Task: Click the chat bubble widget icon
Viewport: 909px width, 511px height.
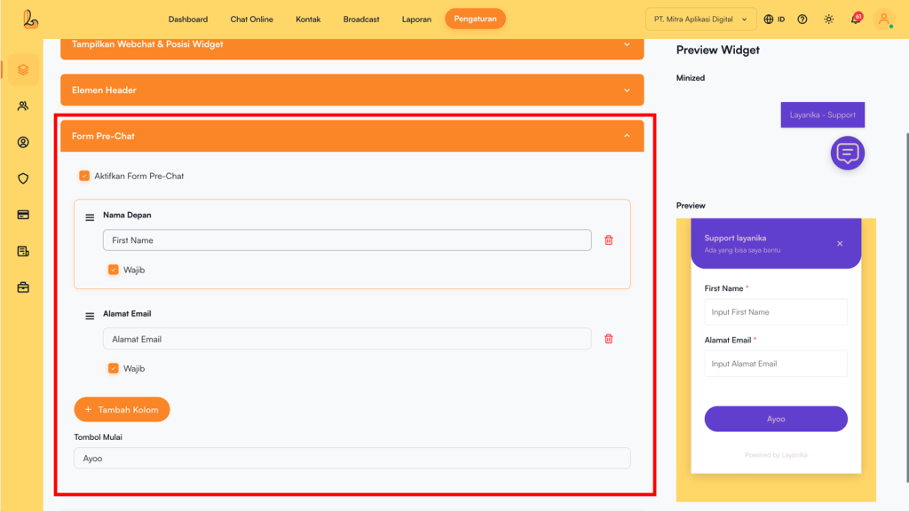Action: coord(847,153)
